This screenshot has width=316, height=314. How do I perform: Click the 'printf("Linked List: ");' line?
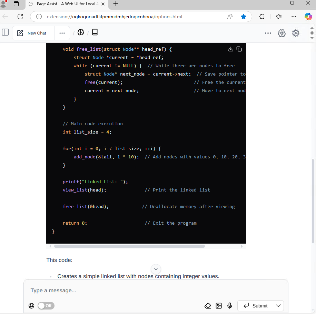[95, 181]
